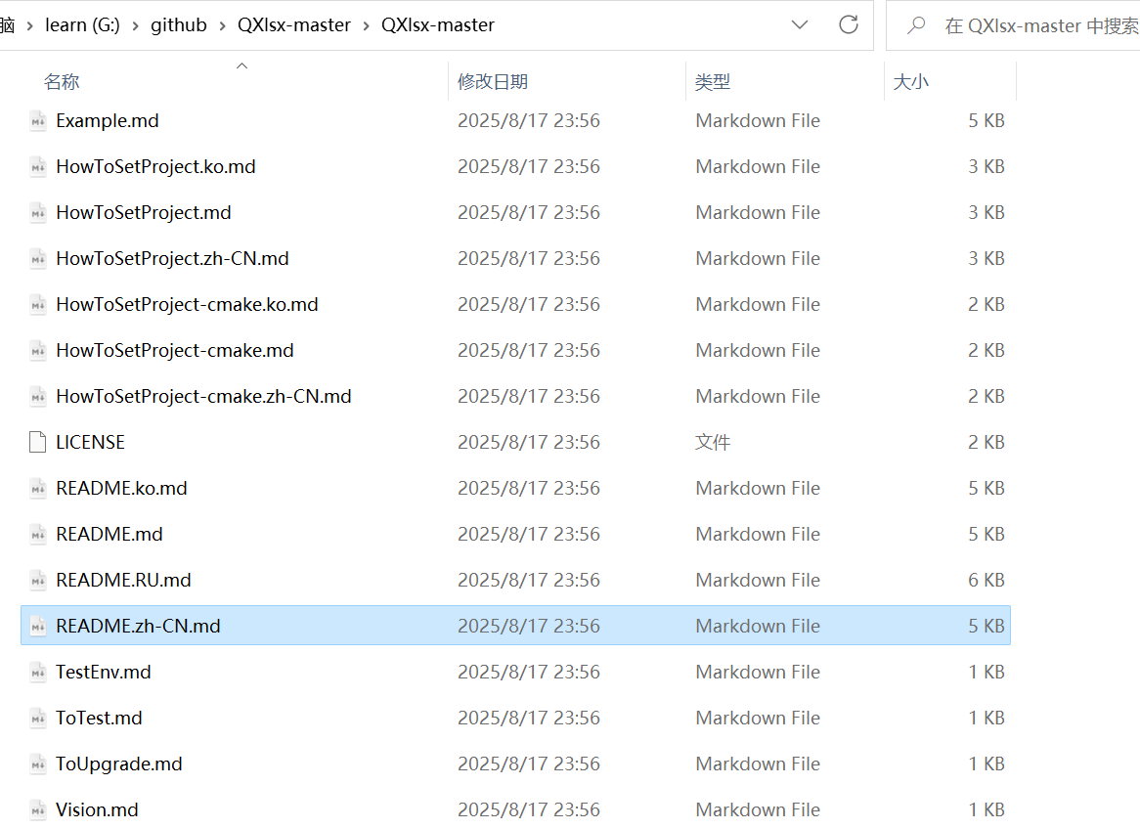Click the HowToSetProject.ko.md file icon
1140x829 pixels.
point(38,166)
